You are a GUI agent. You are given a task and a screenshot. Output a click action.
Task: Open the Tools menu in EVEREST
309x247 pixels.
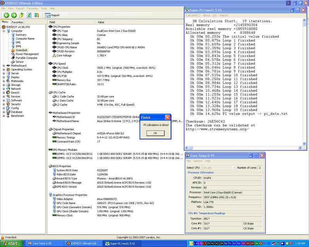(x=44, y=8)
